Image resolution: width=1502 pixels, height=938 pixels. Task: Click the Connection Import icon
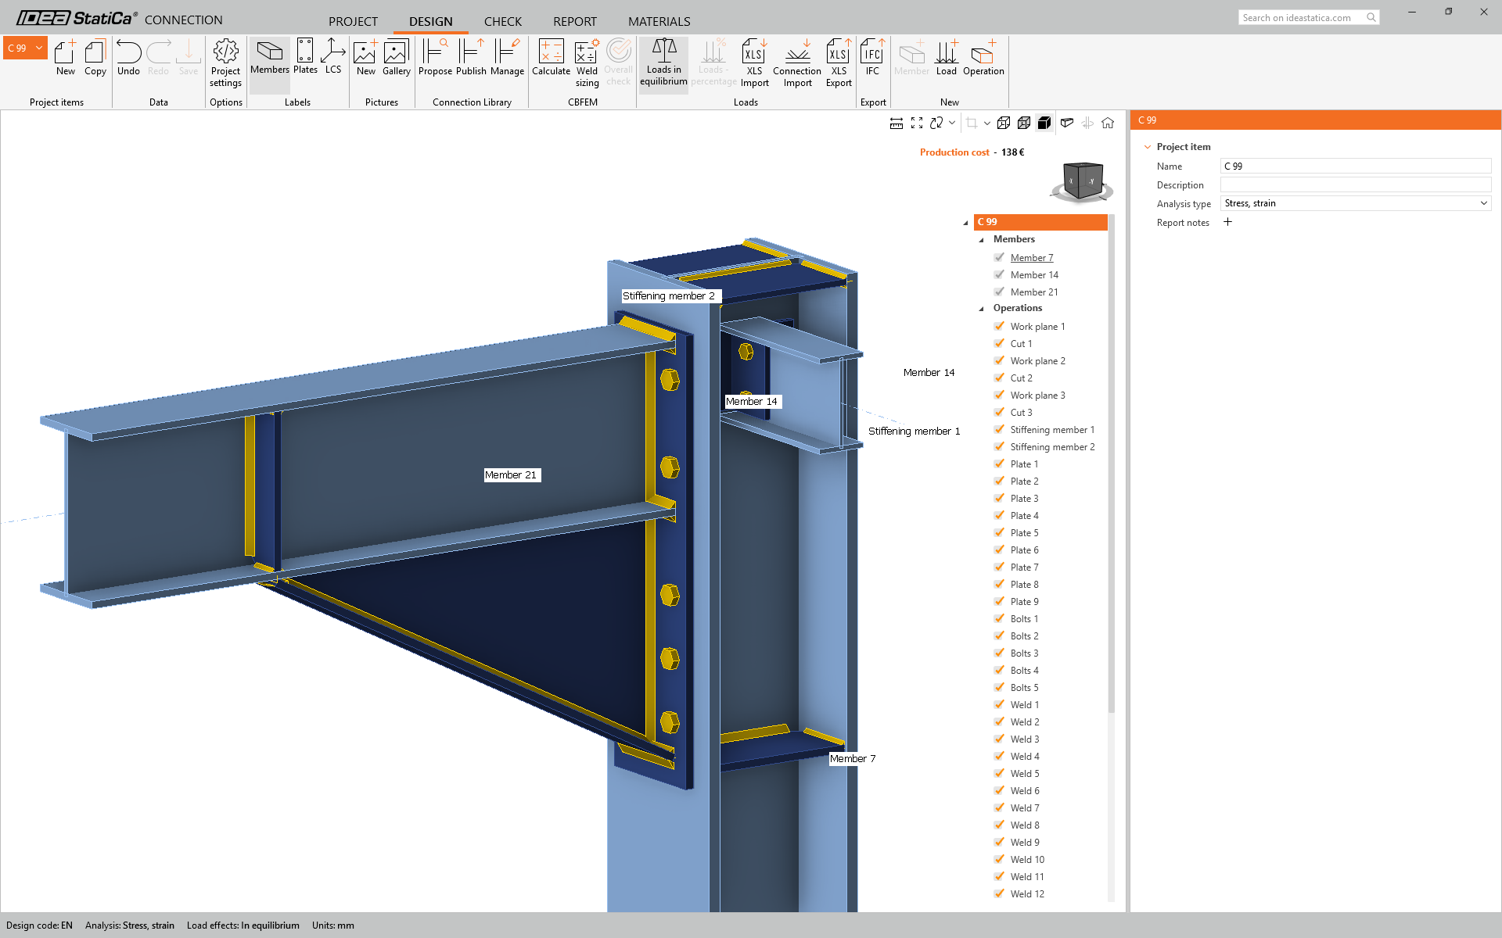[x=797, y=63]
